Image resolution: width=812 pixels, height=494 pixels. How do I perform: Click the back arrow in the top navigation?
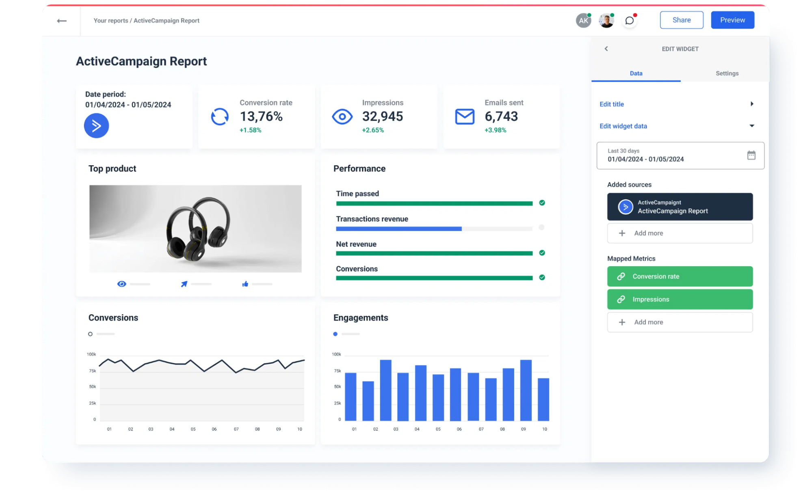(62, 21)
